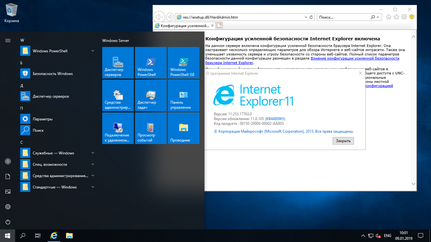The width and height of the screenshot is (431, 242).
Task: Click File Explorer icon on taskbar
Action: 69,235
